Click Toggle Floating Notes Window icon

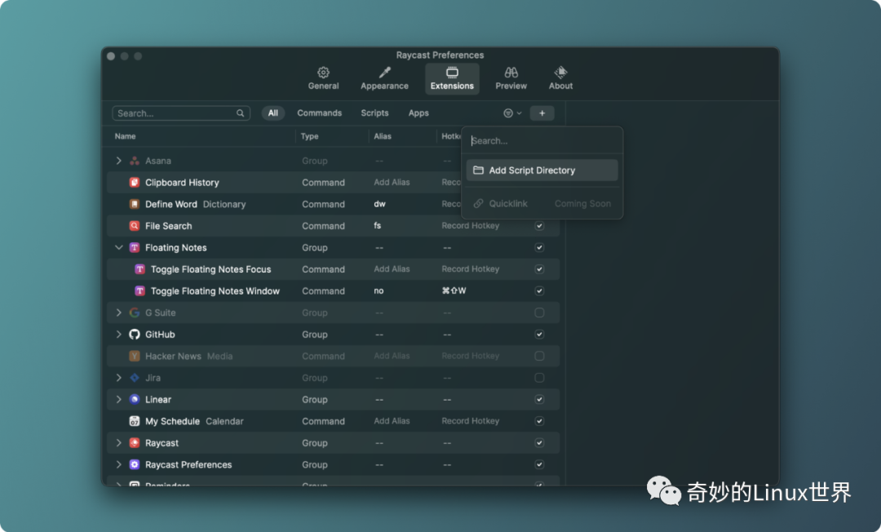point(140,291)
